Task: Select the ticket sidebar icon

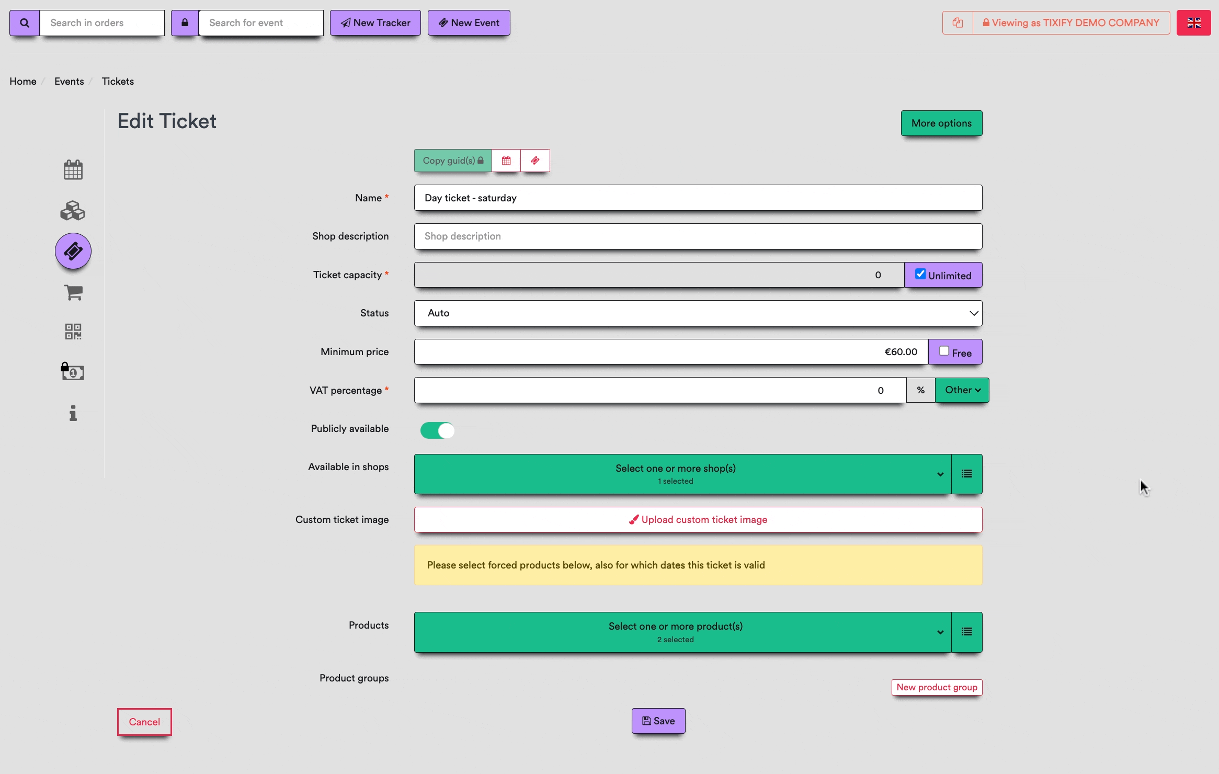Action: 73,251
